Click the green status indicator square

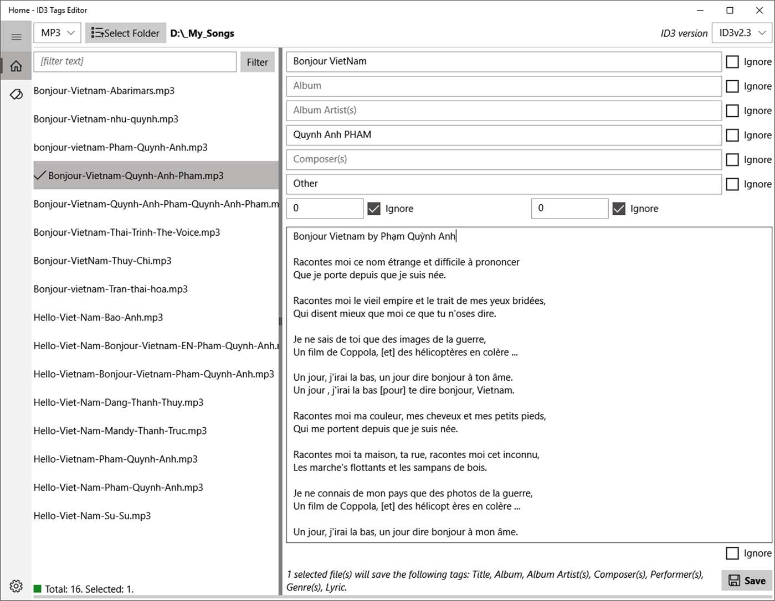pos(38,589)
